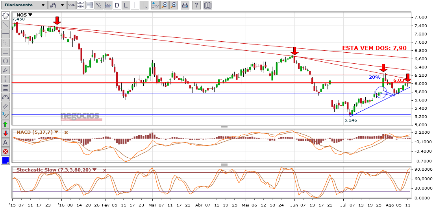435x212 pixels.
Task: Toggle the VOL volume display
Action: [x=71, y=5]
